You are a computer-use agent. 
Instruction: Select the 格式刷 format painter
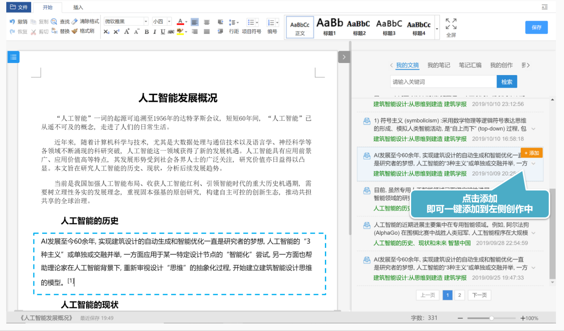83,31
